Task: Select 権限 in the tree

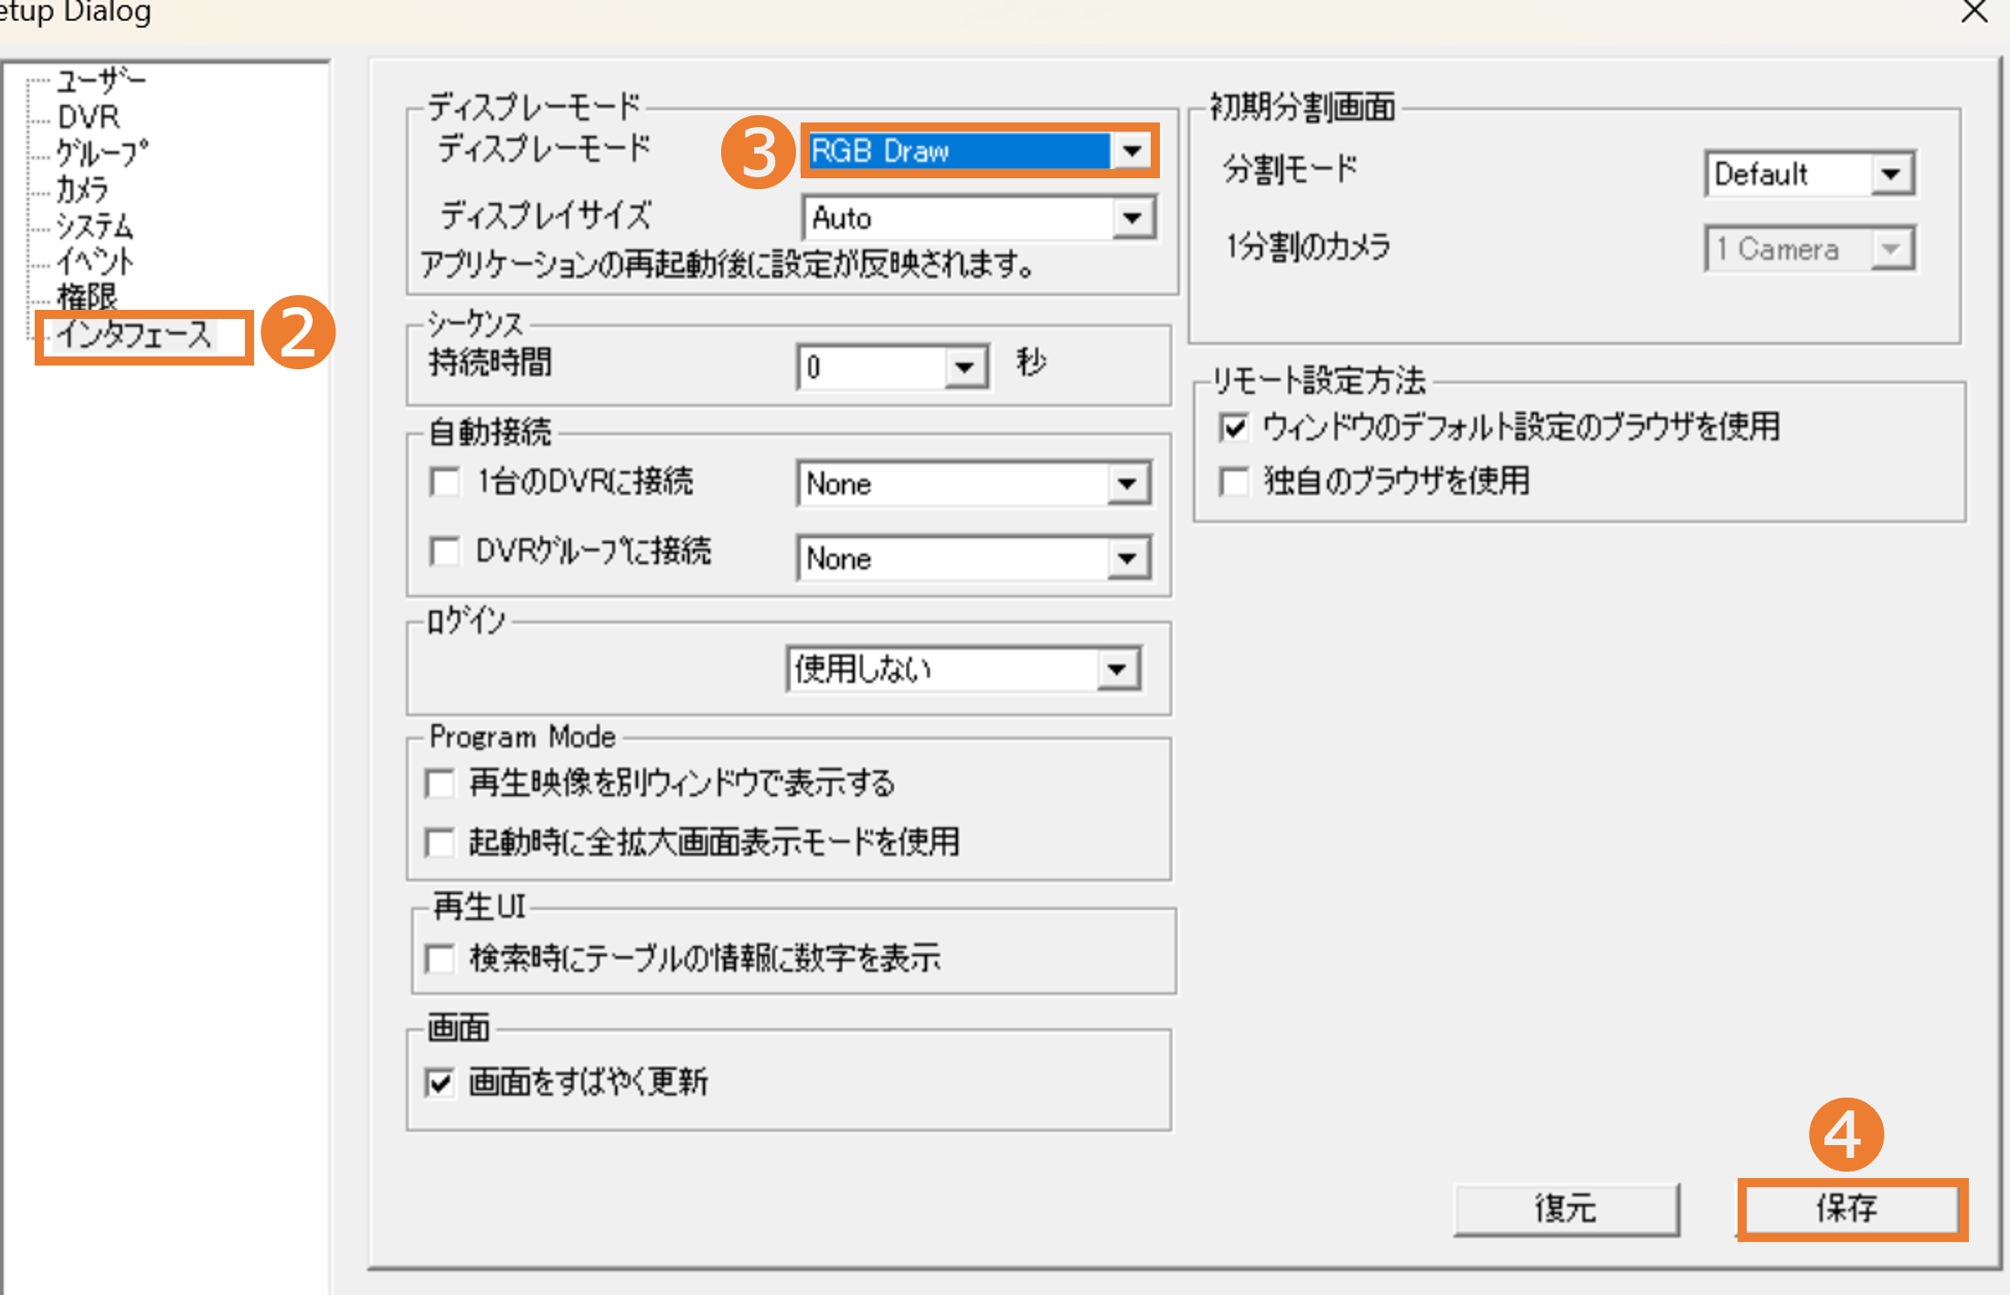Action: [87, 297]
